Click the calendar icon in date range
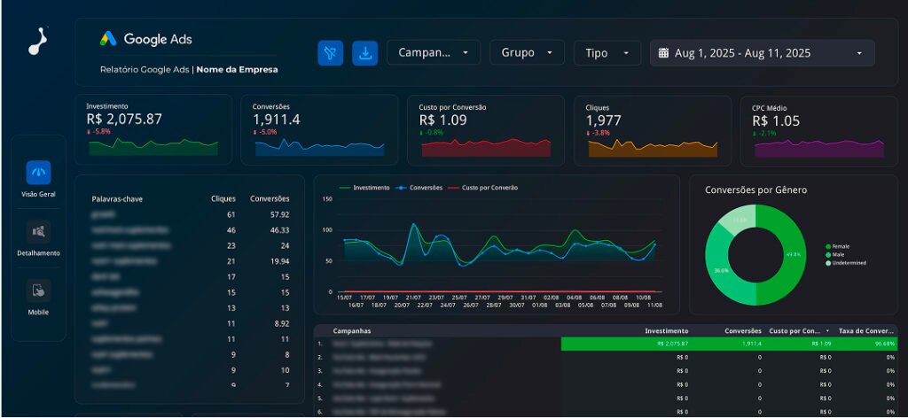This screenshot has width=908, height=418. (663, 53)
